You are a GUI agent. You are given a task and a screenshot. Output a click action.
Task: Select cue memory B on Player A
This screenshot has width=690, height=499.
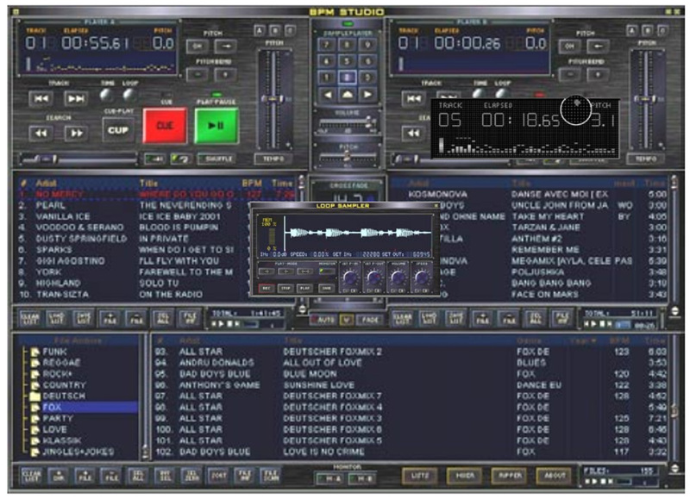pos(275,30)
